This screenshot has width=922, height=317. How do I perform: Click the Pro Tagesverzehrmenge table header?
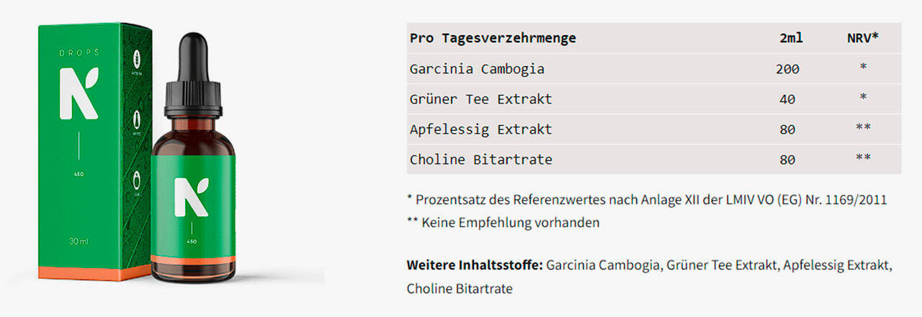(x=493, y=38)
